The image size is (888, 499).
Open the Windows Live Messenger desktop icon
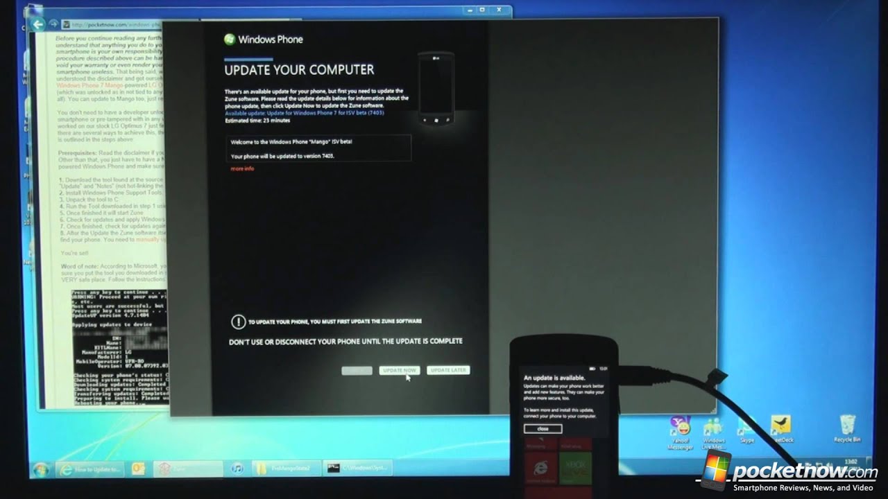pos(713,434)
